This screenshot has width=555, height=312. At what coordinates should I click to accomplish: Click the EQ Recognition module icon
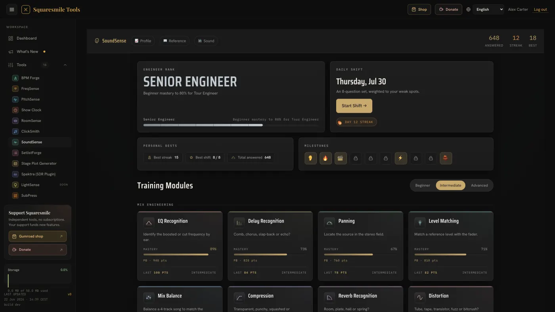[x=149, y=223]
